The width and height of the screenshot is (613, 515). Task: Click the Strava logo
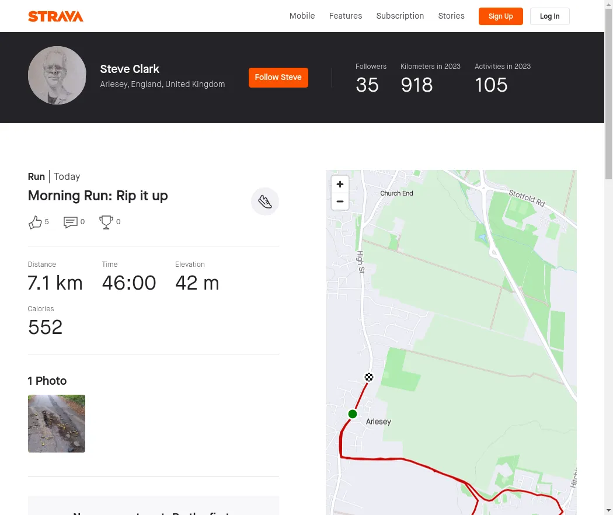click(x=55, y=16)
